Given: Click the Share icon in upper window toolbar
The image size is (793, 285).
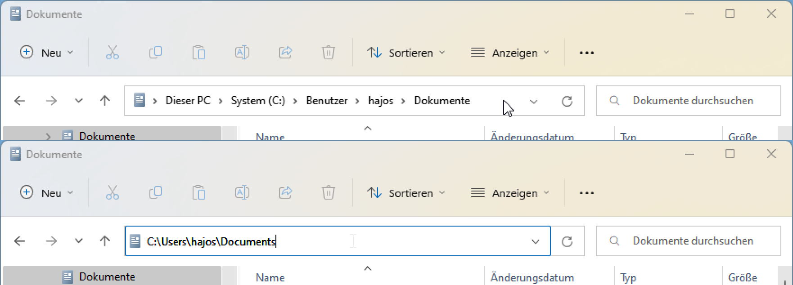Looking at the screenshot, I should coord(286,53).
